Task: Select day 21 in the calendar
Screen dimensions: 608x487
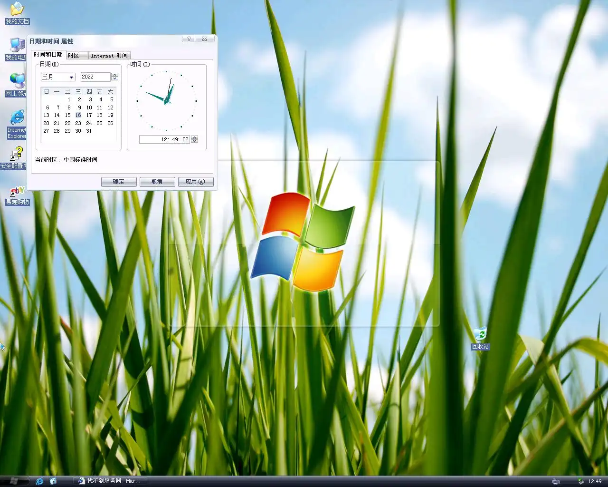Action: point(57,123)
